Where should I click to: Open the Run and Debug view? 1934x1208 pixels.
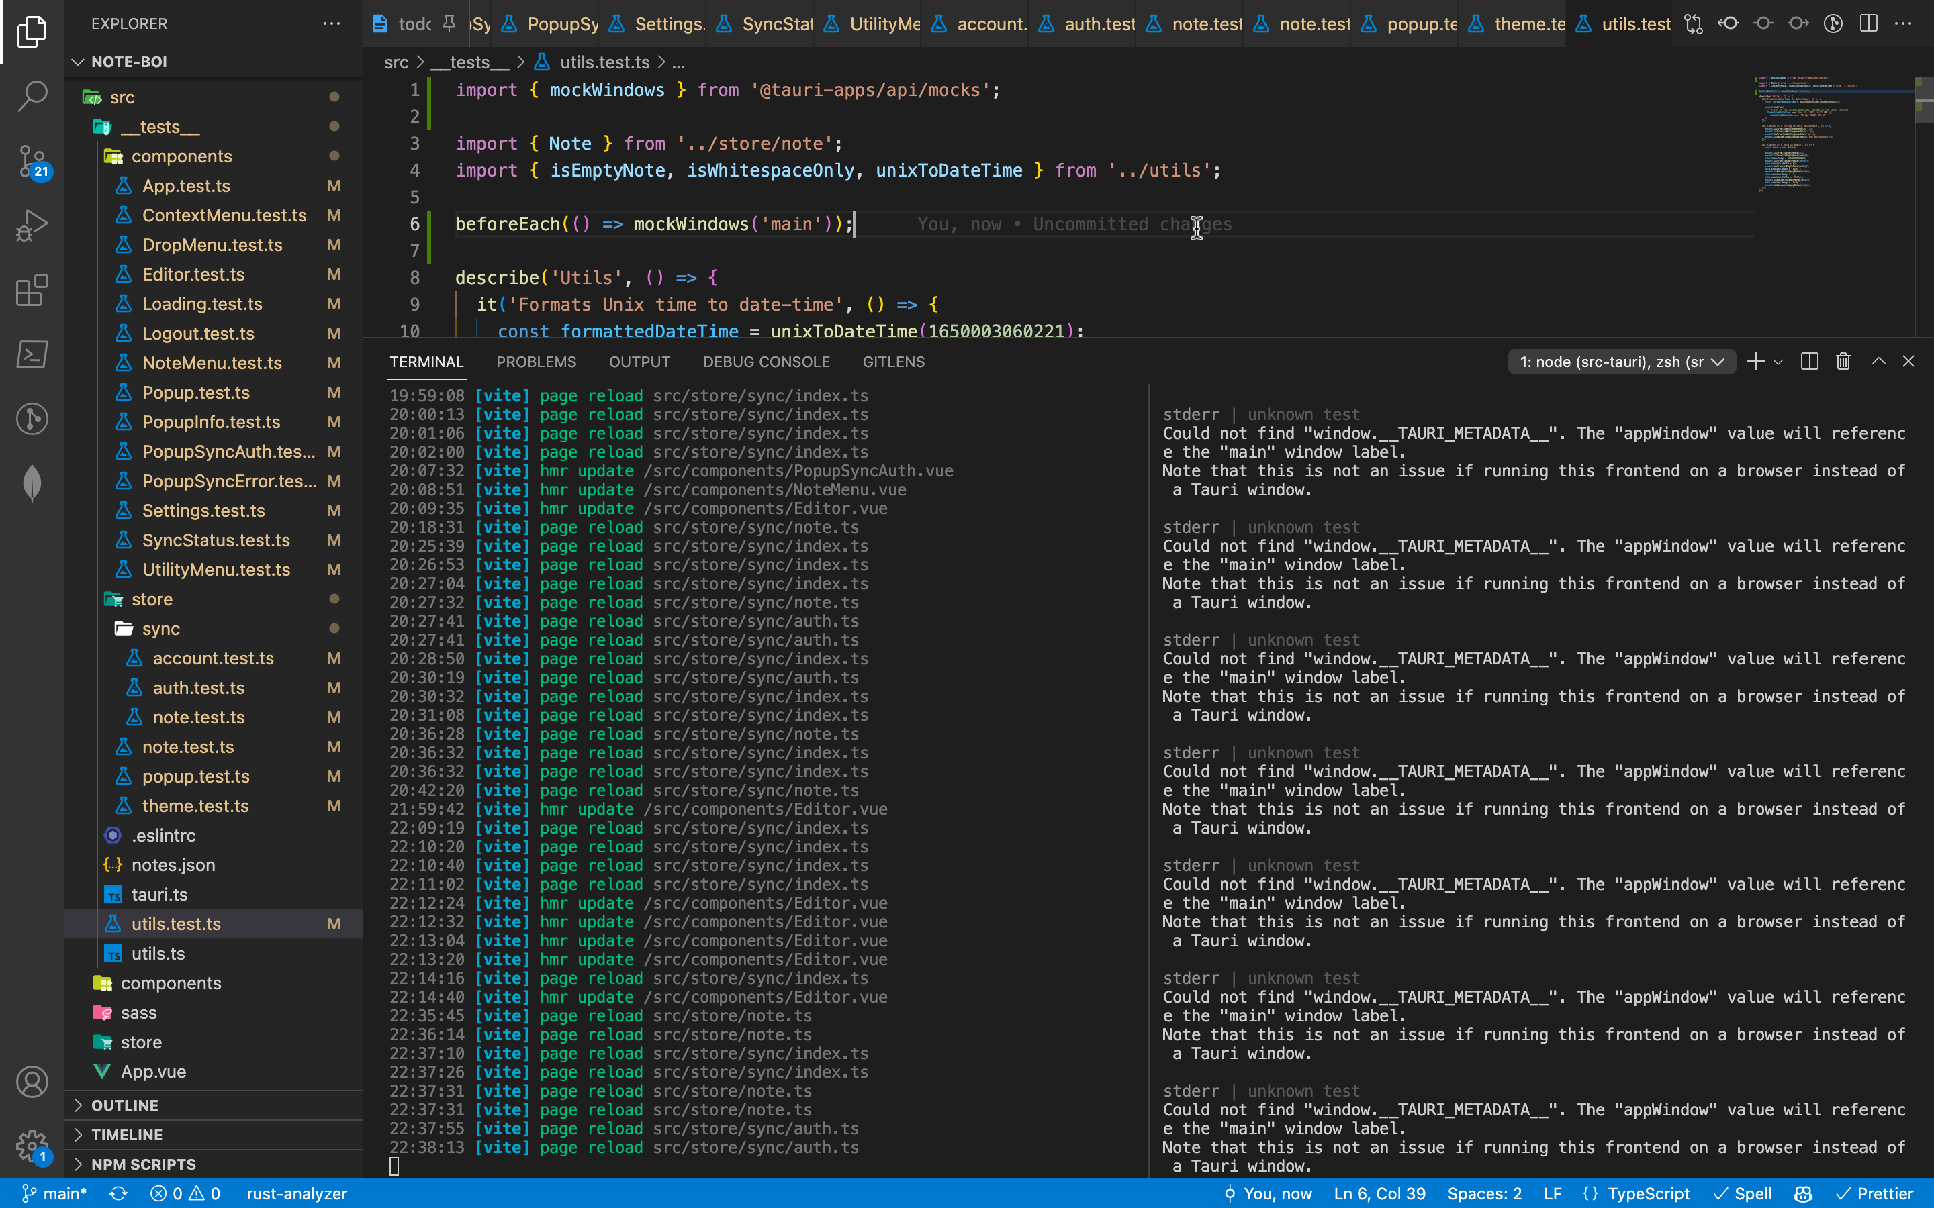(32, 225)
